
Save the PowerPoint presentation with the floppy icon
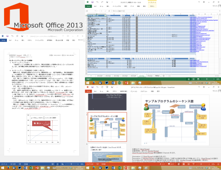93,87
